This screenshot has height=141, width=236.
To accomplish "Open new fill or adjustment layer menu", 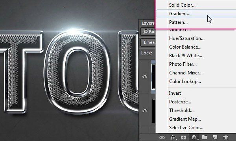I will [x=194, y=137].
